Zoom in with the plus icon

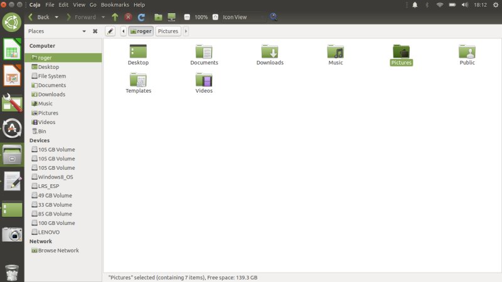[x=215, y=17]
